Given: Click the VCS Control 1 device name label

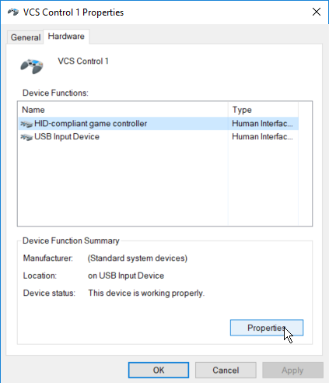Looking at the screenshot, I should (83, 61).
